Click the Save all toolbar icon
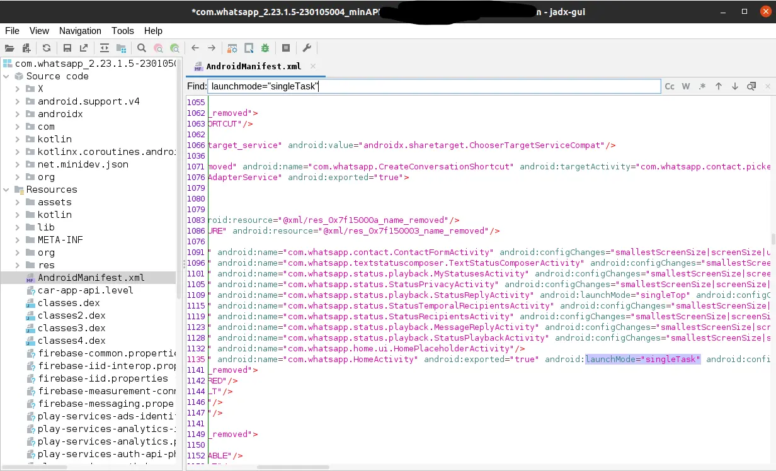 pyautogui.click(x=67, y=48)
